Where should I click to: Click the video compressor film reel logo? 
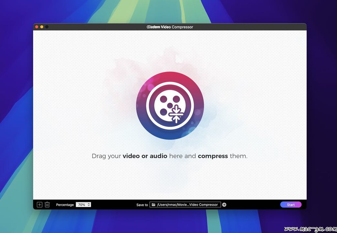click(170, 106)
